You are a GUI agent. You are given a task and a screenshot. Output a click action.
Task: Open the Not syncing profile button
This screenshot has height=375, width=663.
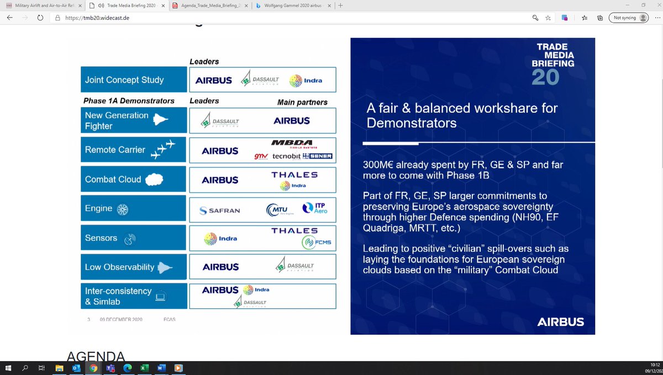[629, 18]
